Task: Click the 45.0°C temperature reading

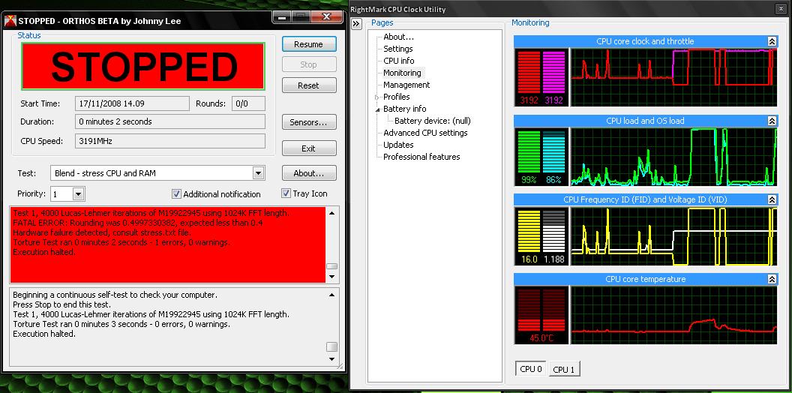Action: coord(541,338)
